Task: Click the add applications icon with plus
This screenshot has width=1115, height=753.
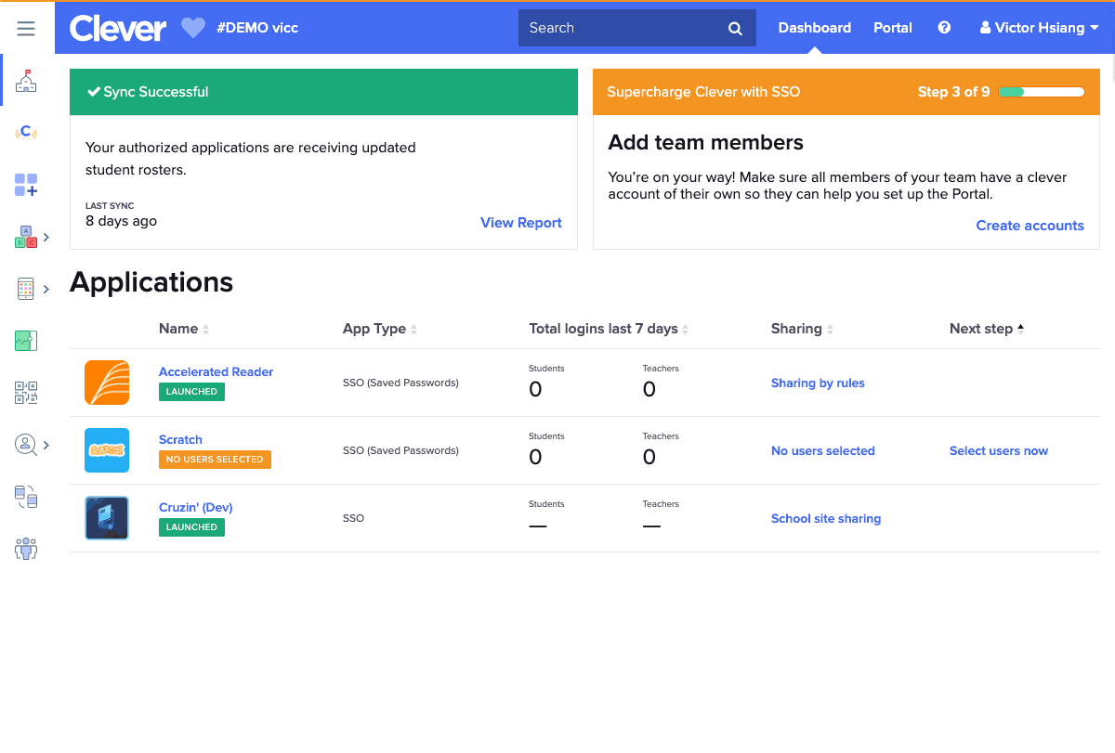Action: tap(26, 185)
